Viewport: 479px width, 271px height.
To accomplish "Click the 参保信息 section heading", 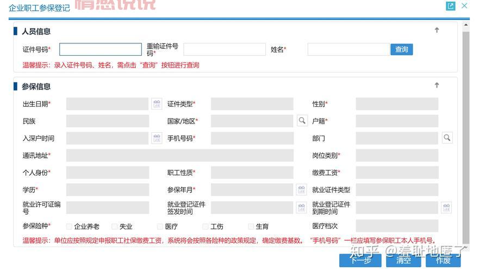I will click(x=36, y=87).
